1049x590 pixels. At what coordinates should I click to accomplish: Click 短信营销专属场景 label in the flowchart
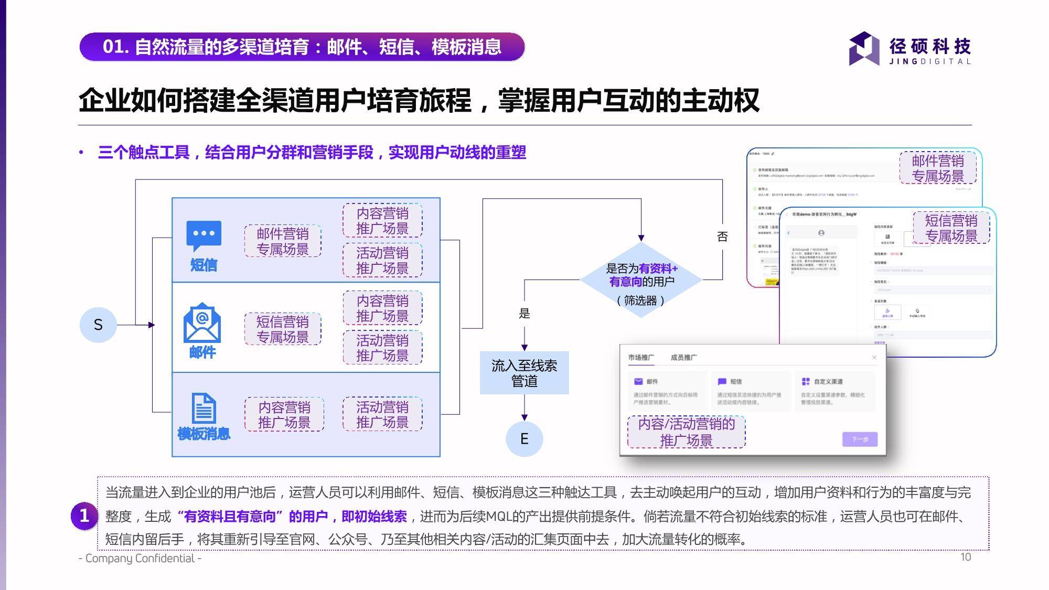click(283, 329)
